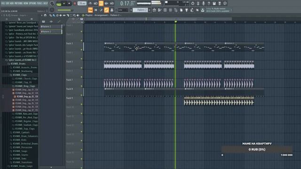301x169 pixels.
Task: Toggle the metronome icon
Action: (90, 3)
